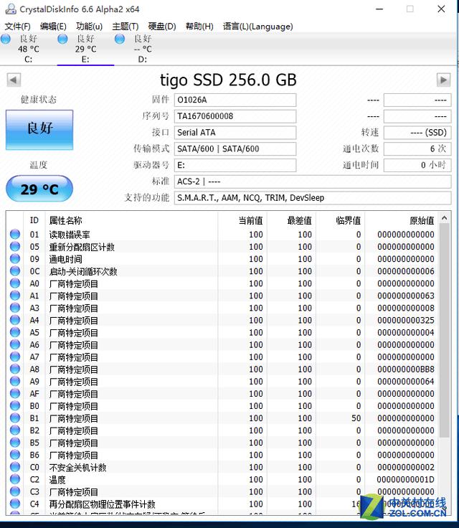Click status icon of row A7
Screen dimensions: 459x528
tap(15, 357)
